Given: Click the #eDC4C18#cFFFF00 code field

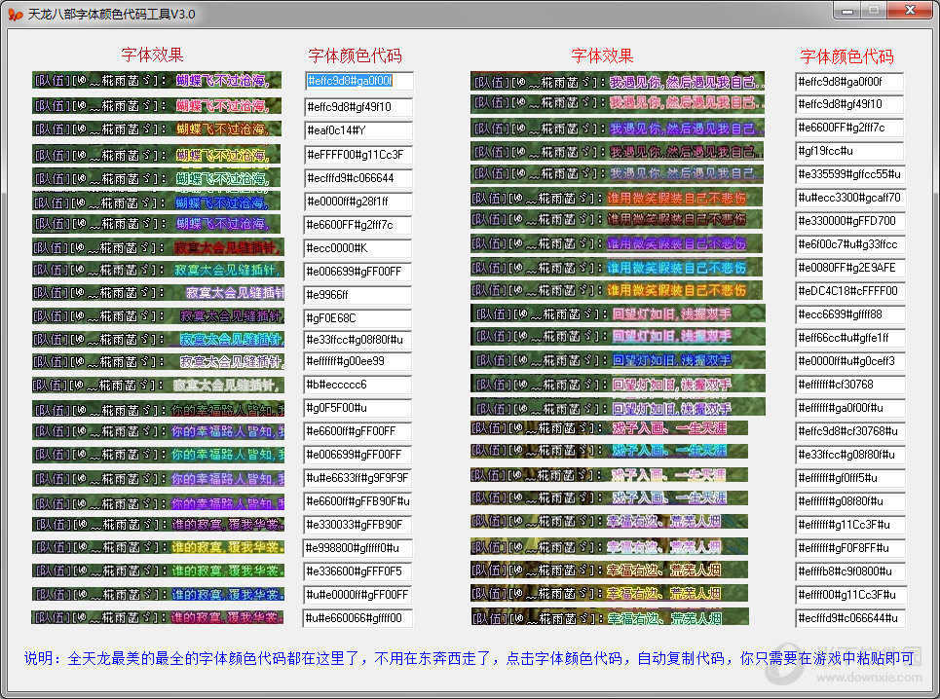Looking at the screenshot, I should coord(847,291).
